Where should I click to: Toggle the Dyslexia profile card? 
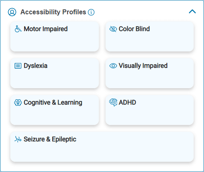coord(54,73)
